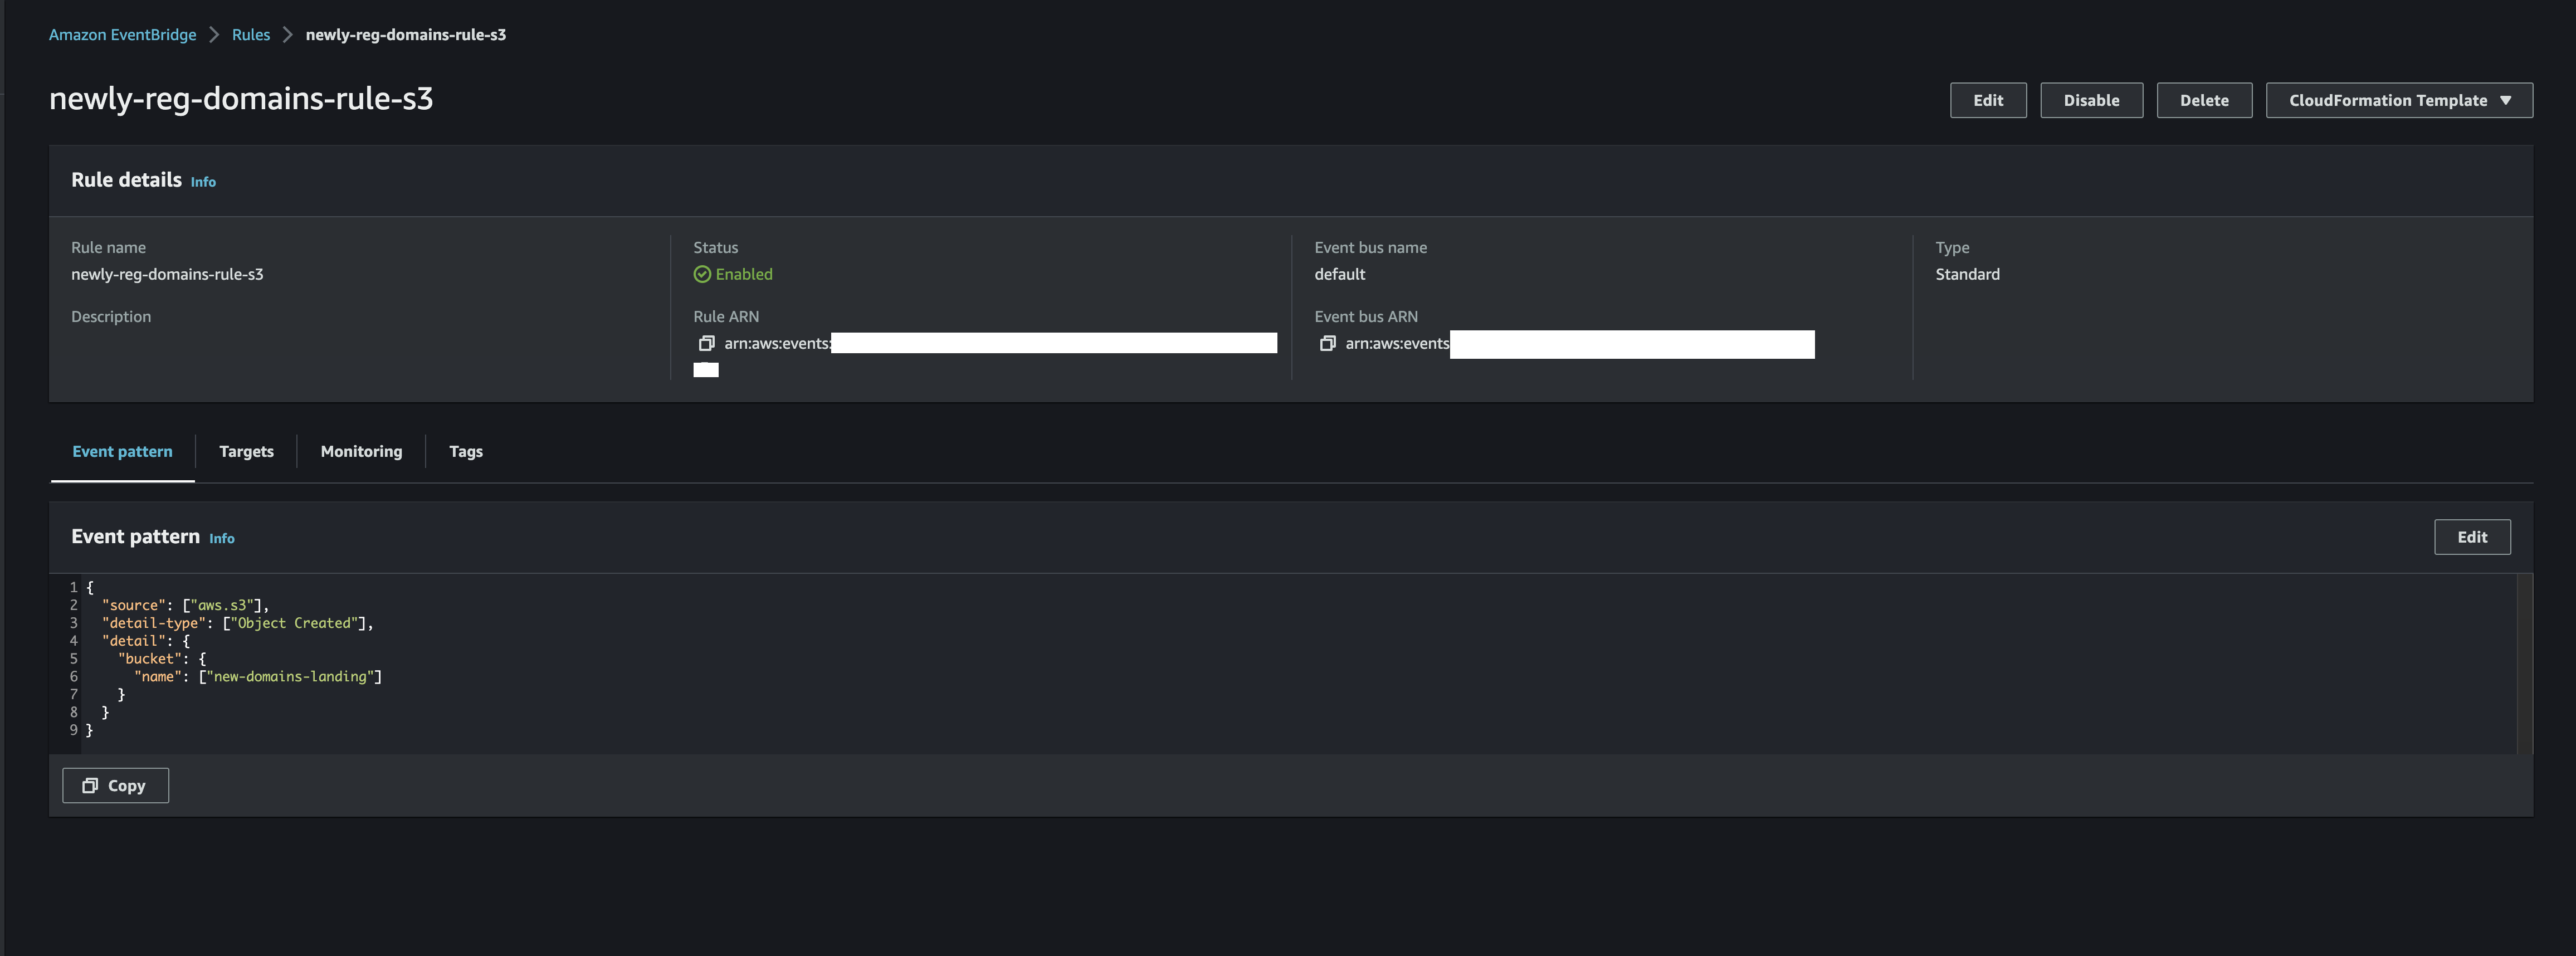Navigate to the Rules breadcrumb link

(251, 35)
